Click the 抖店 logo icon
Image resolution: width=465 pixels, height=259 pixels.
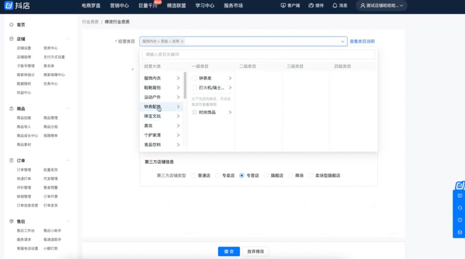click(x=9, y=5)
